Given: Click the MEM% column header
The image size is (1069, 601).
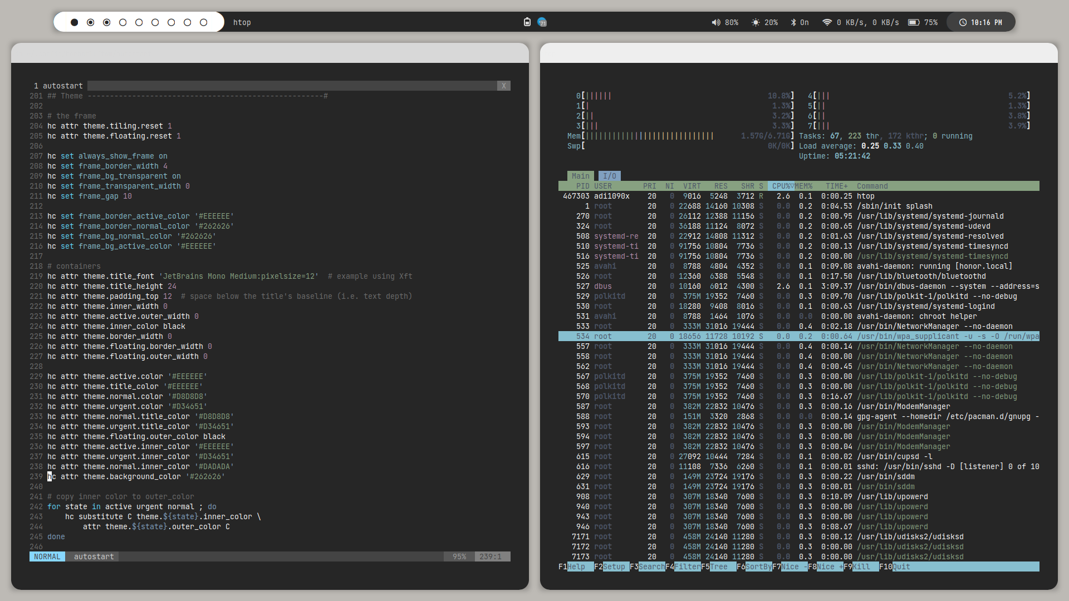Looking at the screenshot, I should pyautogui.click(x=803, y=186).
